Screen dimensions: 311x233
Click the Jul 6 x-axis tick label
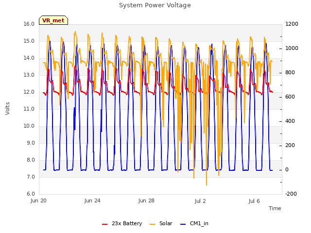pyautogui.click(x=254, y=201)
